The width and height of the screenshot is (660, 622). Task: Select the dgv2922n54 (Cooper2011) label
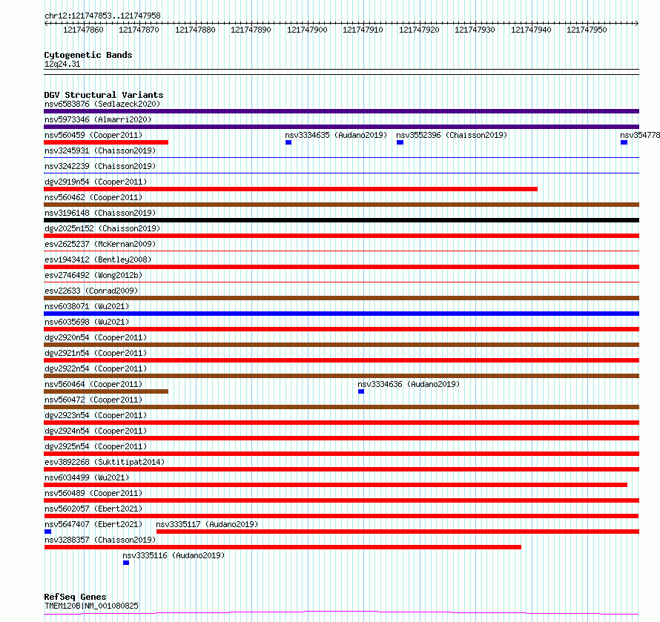96,368
